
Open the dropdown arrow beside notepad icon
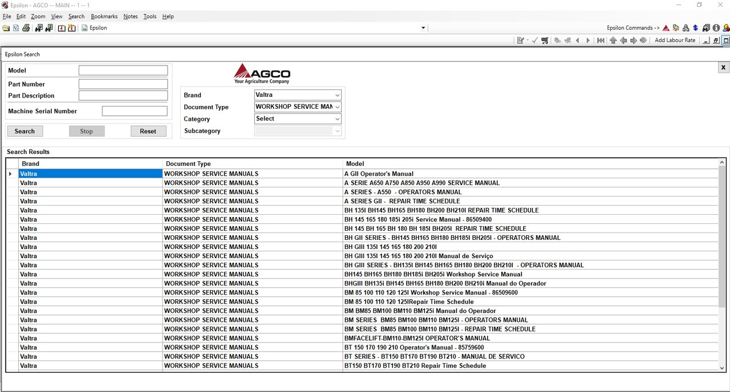point(528,40)
